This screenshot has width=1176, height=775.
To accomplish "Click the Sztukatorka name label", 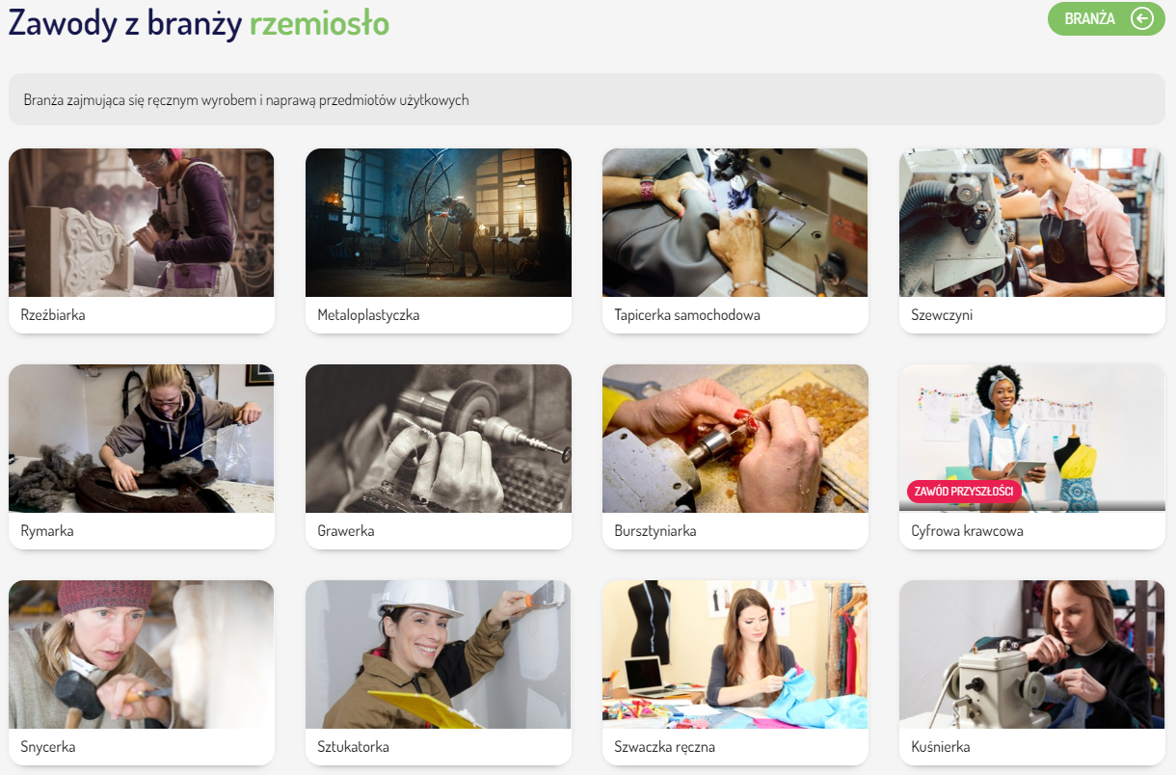I will click(x=354, y=747).
